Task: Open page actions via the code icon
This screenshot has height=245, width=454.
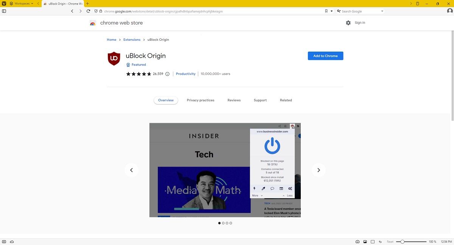Action: [x=380, y=242]
